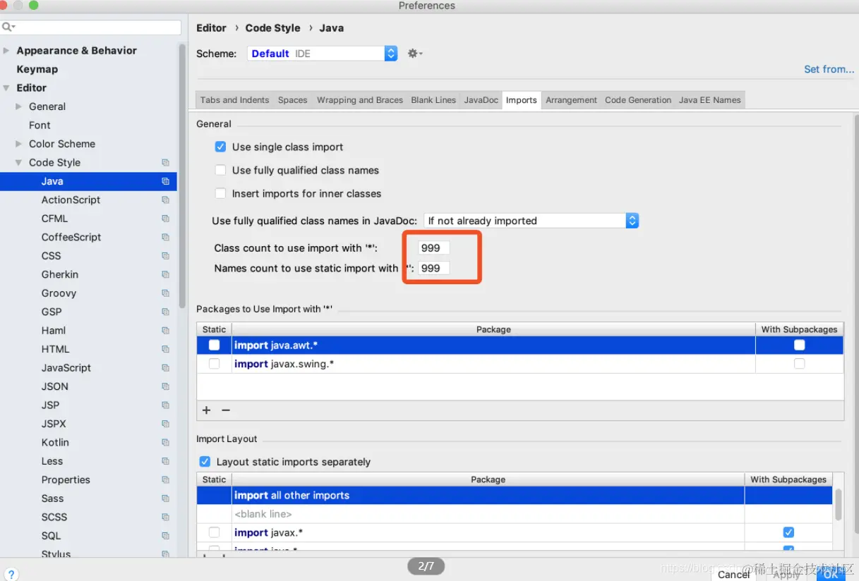Click the copy icon next to Gherkin
Viewport: 859px width, 581px height.
click(165, 275)
